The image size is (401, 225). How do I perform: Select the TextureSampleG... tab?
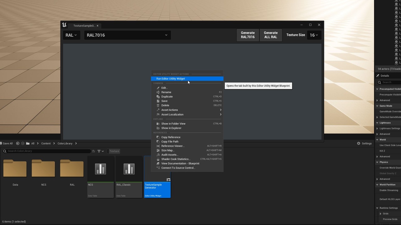(x=84, y=26)
